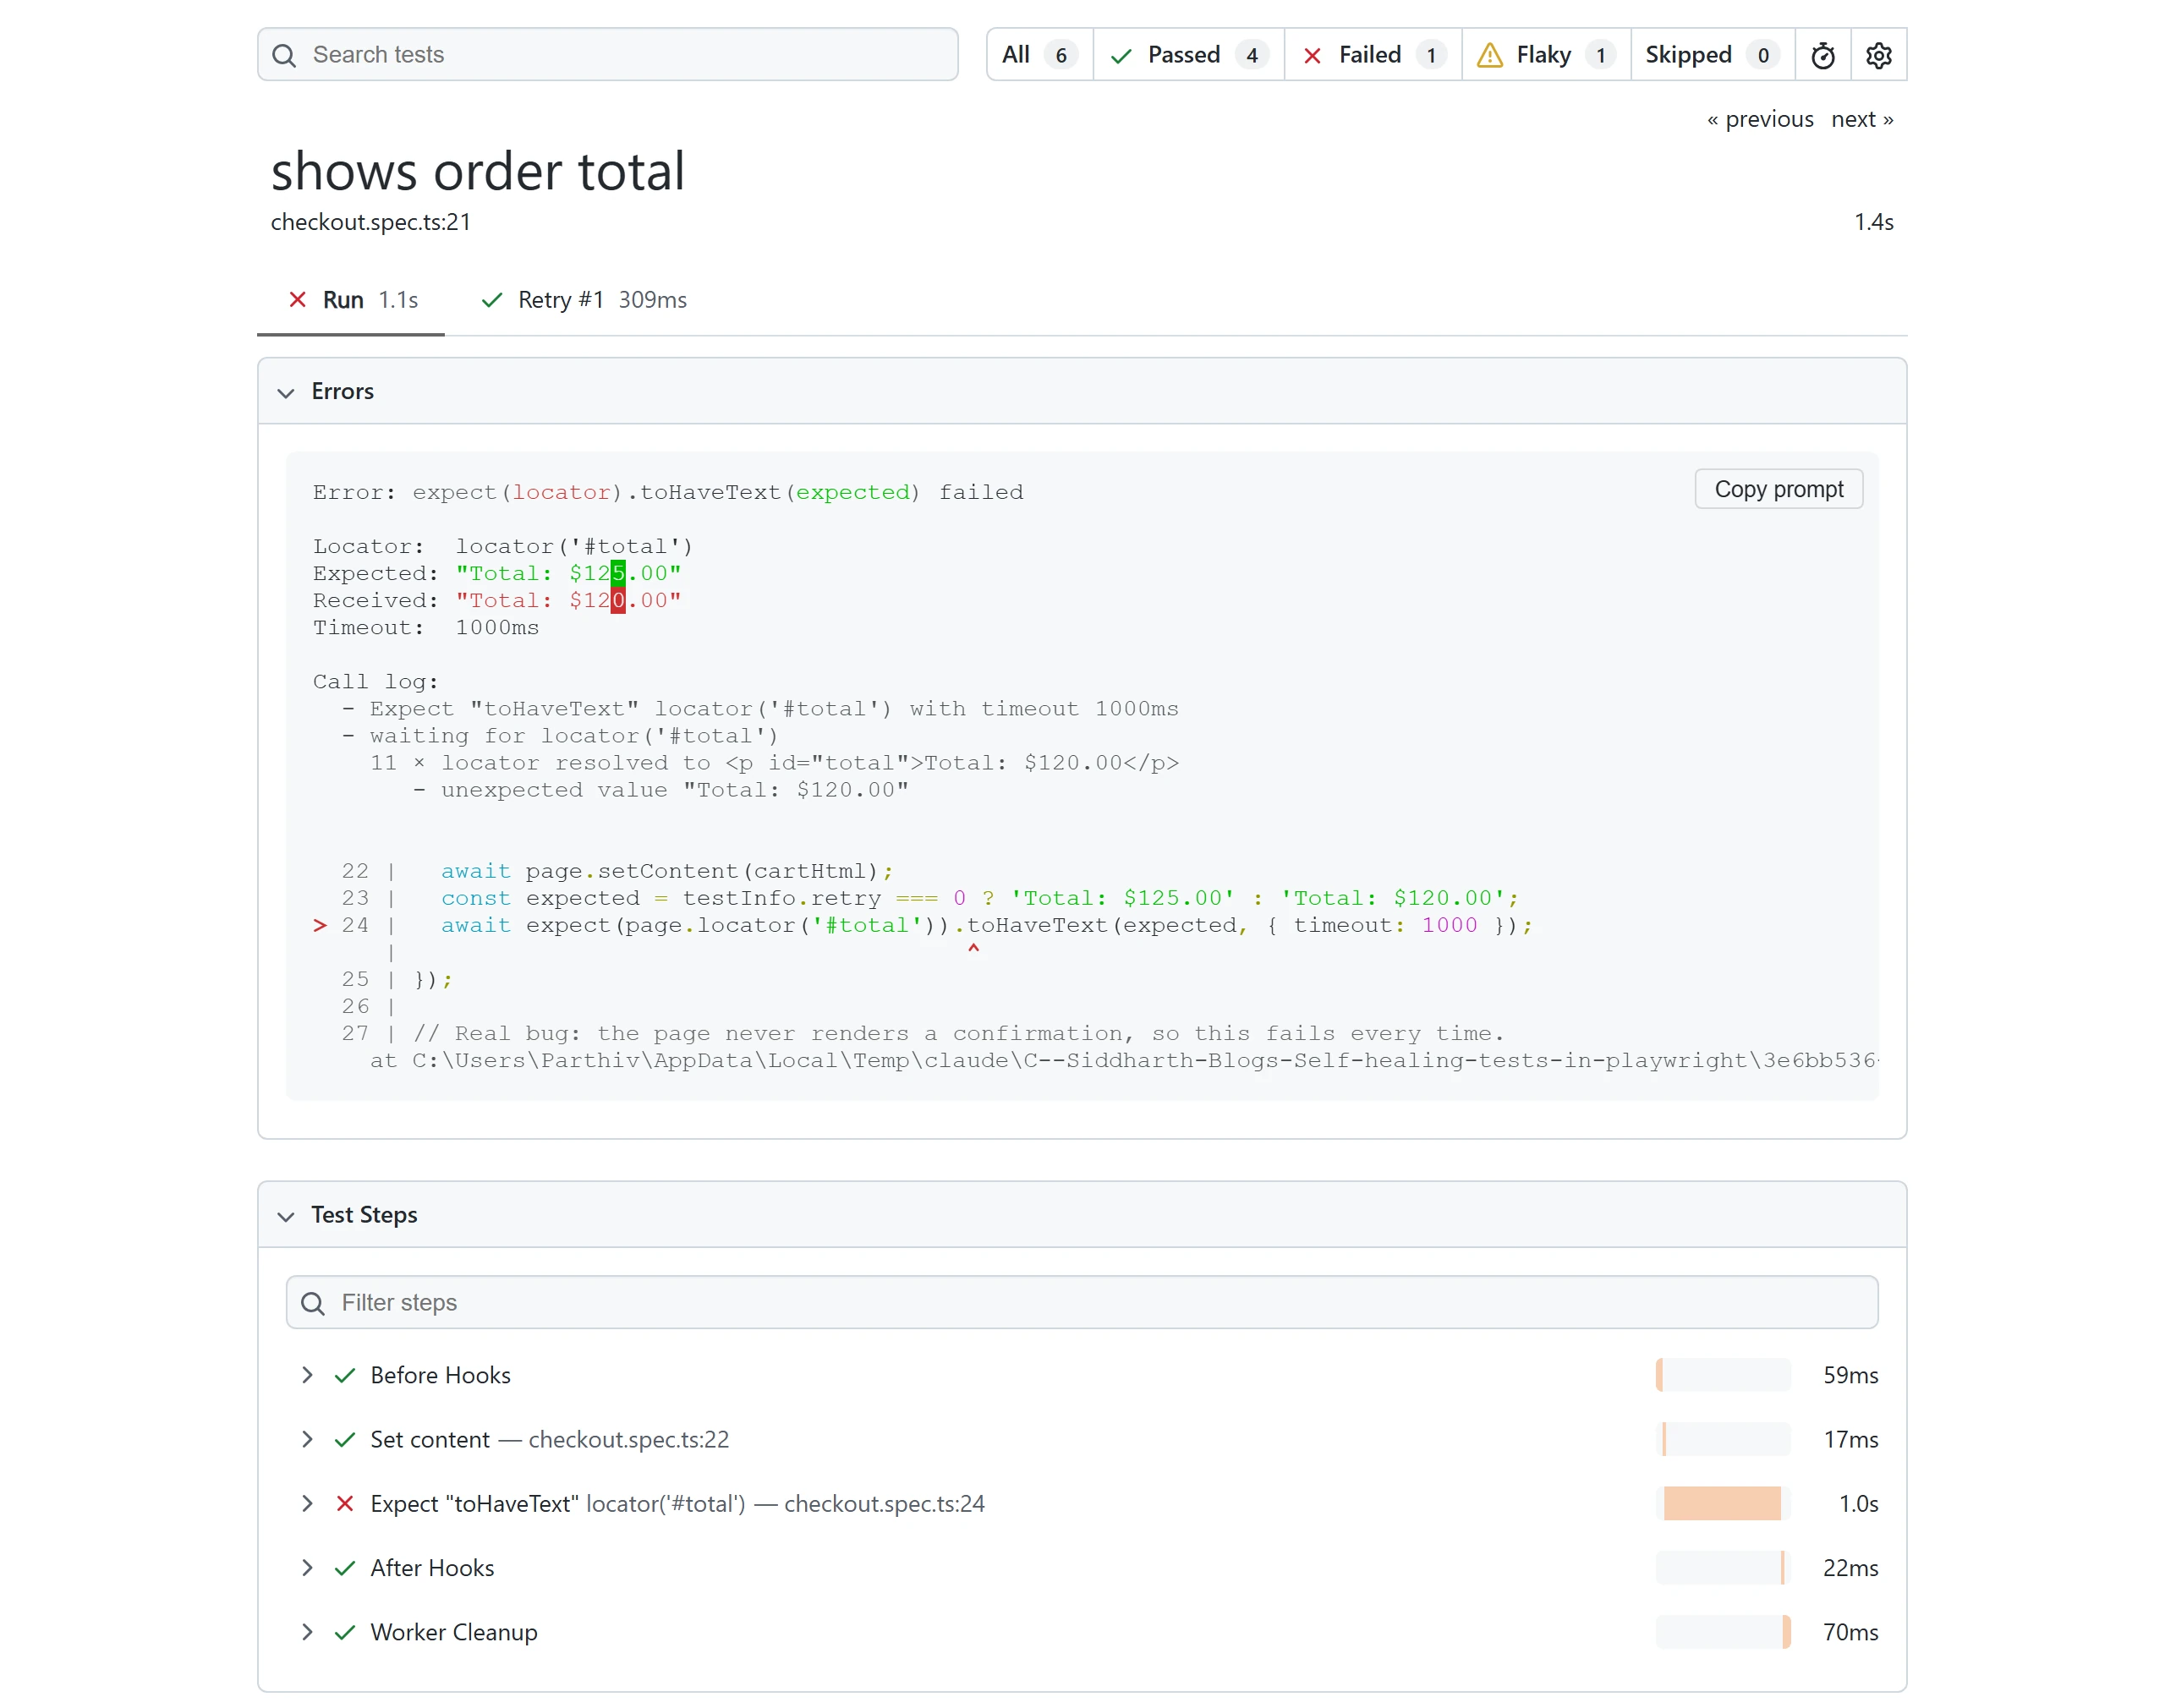Go to the next test link
Screen dimensions: 2165x1708
(x=1862, y=119)
